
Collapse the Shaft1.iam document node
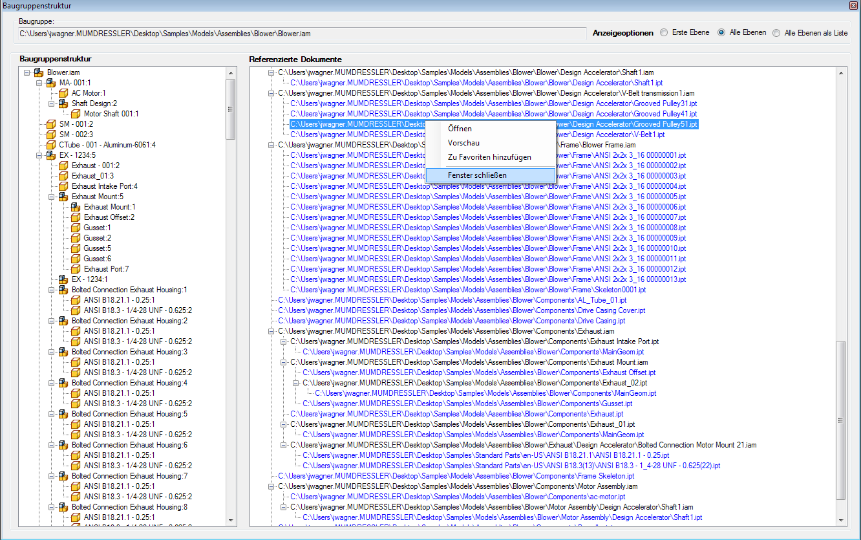click(271, 72)
